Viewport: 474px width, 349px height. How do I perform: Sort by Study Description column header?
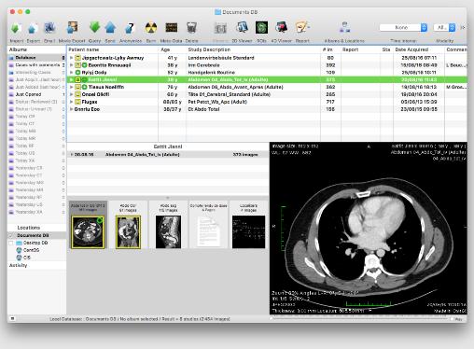254,49
